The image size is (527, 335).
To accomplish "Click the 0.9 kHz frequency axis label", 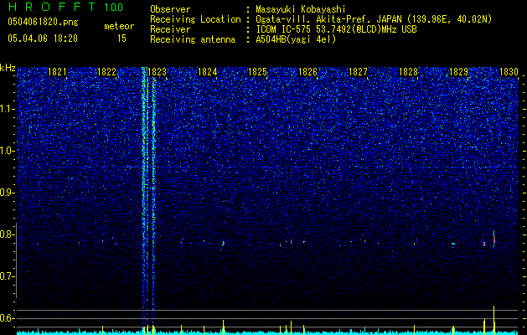I will [x=8, y=193].
